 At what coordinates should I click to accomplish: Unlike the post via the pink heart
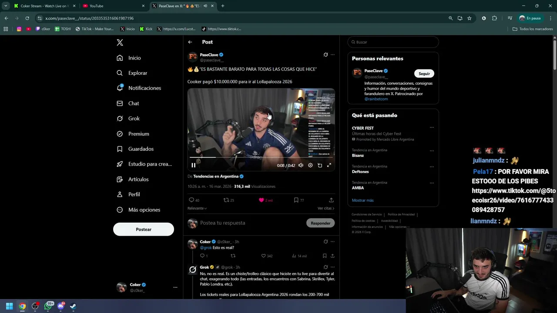[x=265, y=200]
